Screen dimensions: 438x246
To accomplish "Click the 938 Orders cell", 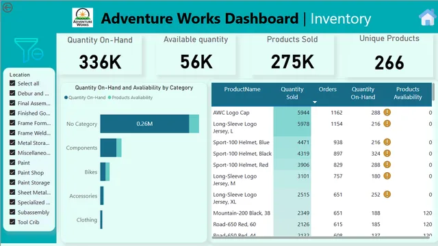I will [337, 142].
